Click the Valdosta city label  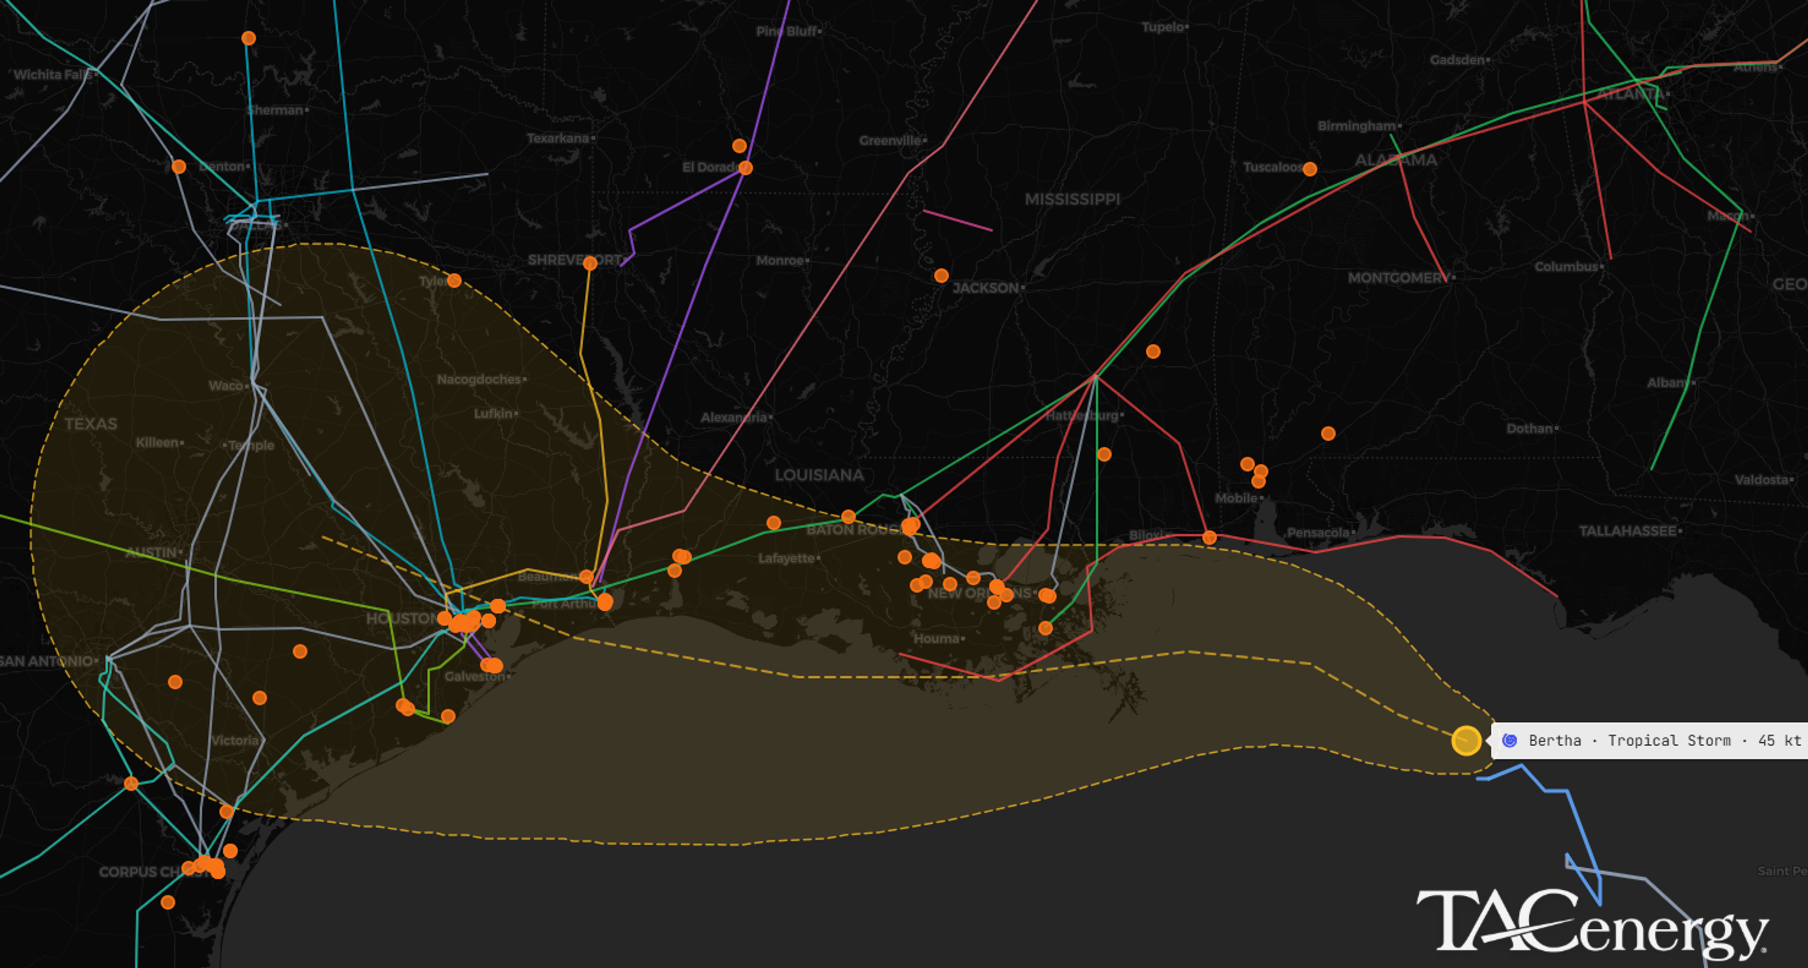point(1762,480)
